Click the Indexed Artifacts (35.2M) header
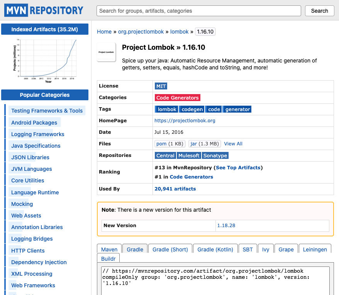This screenshot has width=339, height=295. (x=45, y=29)
